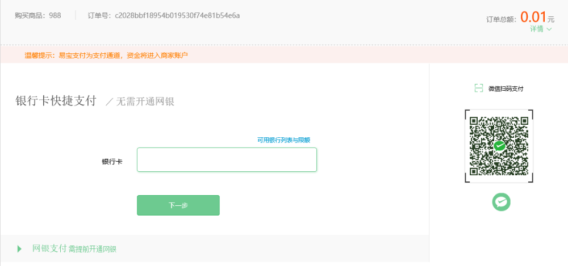
Task: Click the WeChat logo in the QR code center
Action: tap(499, 146)
